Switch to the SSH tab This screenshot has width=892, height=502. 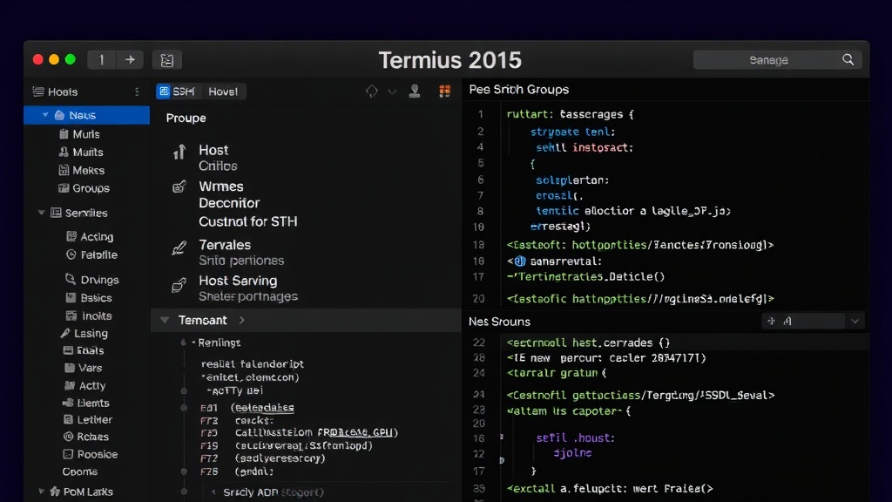click(x=178, y=91)
